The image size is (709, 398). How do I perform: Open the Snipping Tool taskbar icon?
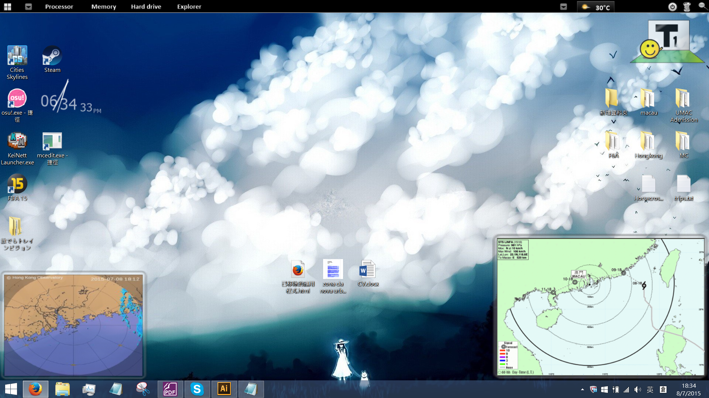(143, 389)
